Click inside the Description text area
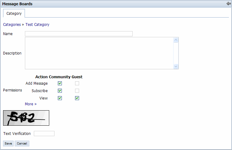 point(99,53)
